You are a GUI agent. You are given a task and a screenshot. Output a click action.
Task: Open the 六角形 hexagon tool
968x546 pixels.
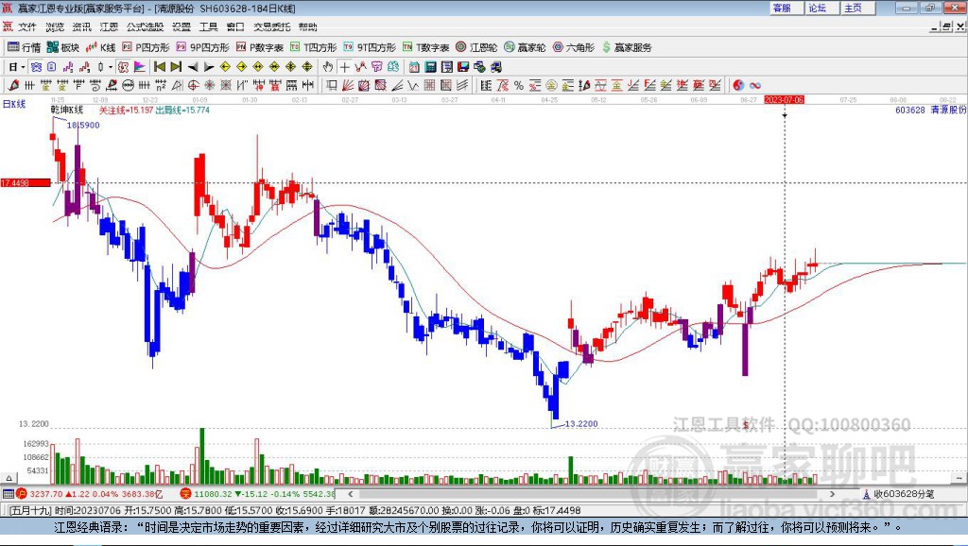point(574,47)
